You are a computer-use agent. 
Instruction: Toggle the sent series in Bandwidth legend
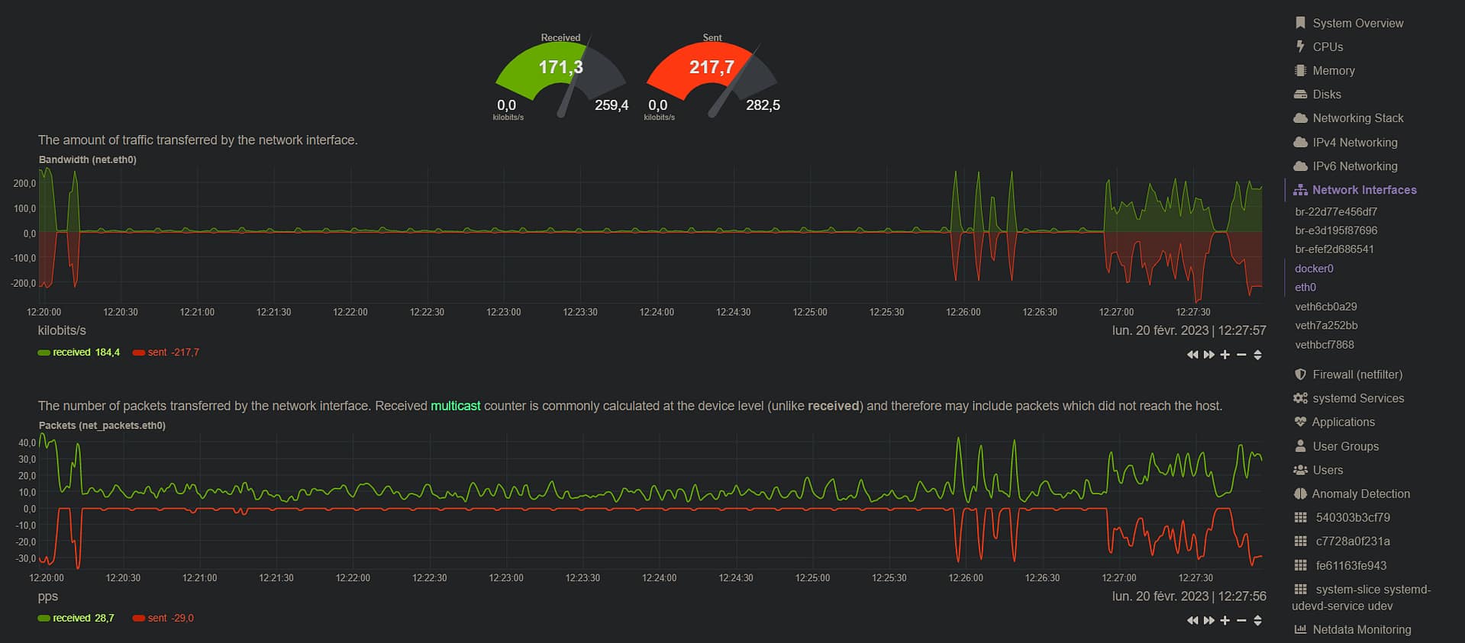[166, 352]
